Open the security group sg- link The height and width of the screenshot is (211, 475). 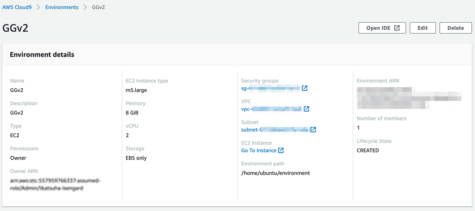point(271,88)
